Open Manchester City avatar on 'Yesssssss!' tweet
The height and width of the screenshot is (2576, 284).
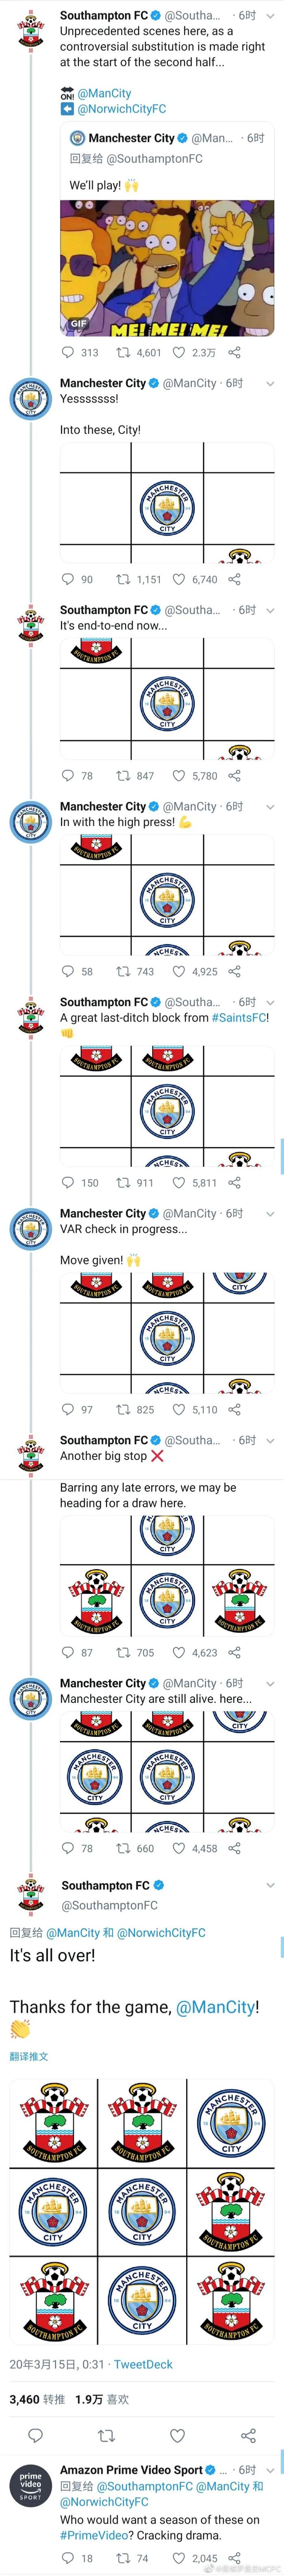[30, 398]
